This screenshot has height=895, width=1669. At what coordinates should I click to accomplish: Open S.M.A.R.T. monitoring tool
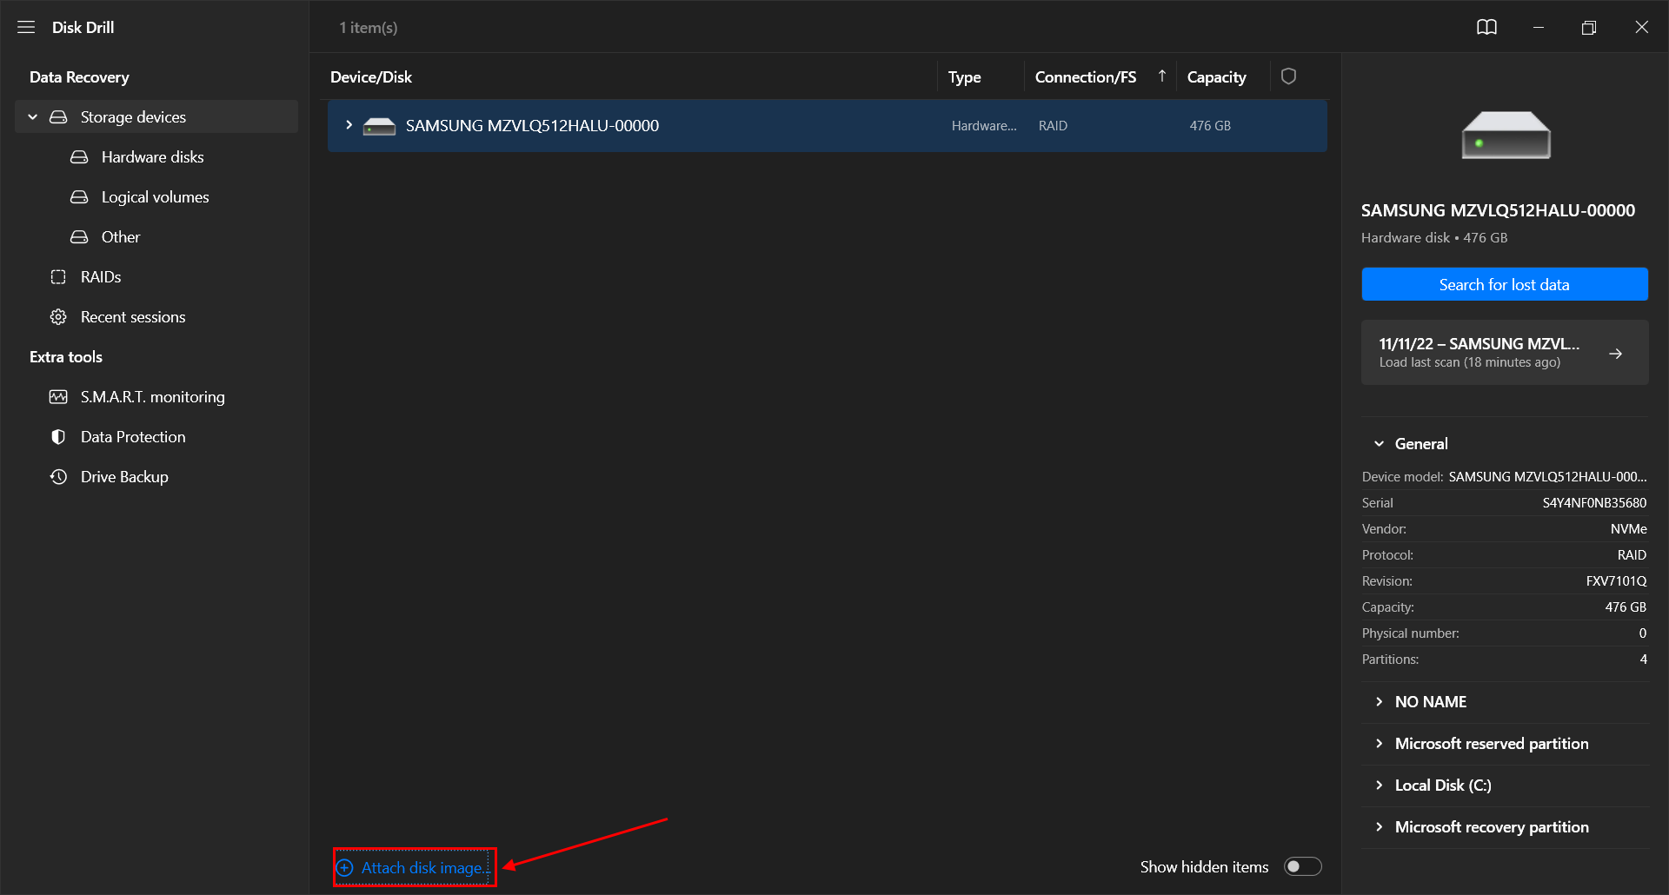[x=152, y=396]
